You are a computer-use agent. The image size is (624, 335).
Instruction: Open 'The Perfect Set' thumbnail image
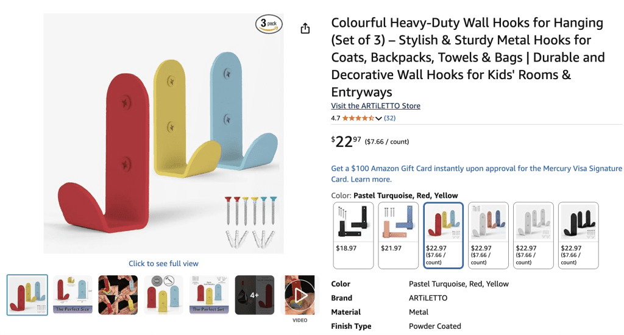tap(209, 295)
